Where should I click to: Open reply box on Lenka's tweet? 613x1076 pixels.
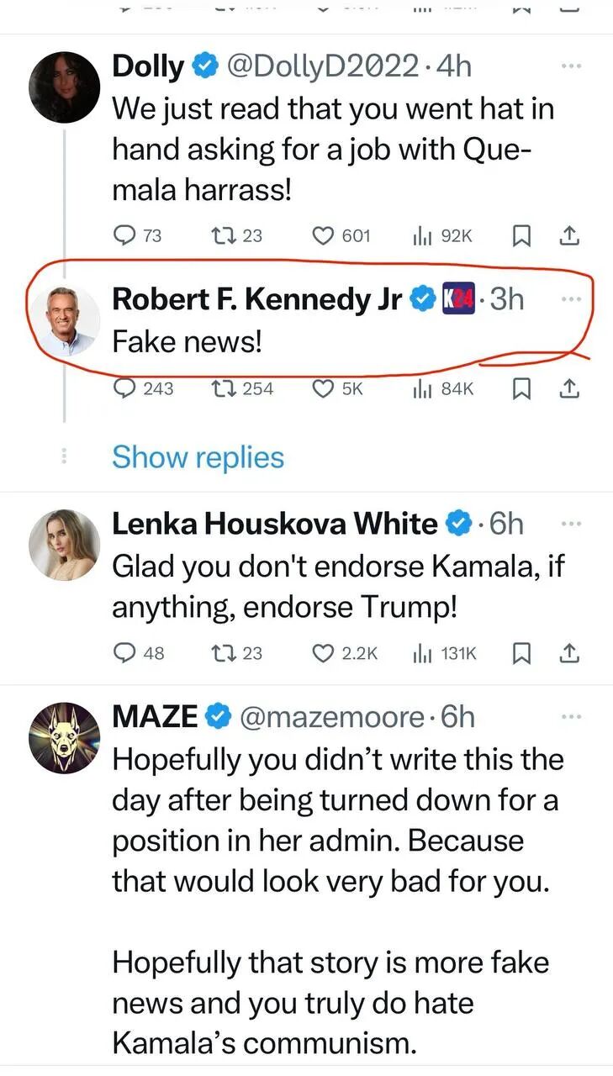(x=124, y=652)
